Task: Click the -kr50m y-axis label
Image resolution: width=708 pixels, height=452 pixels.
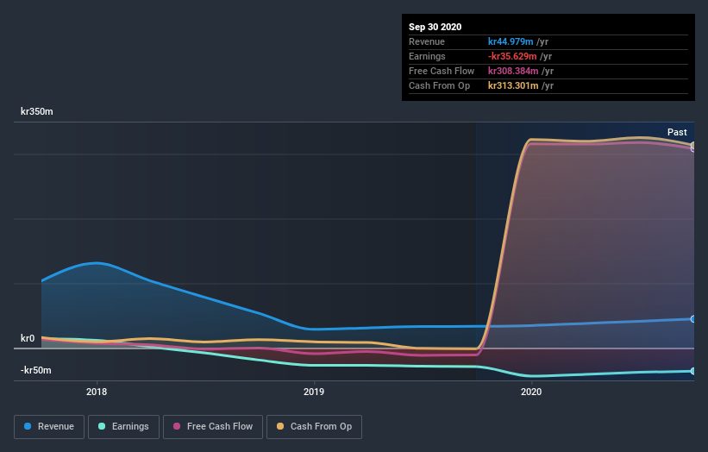Action: pos(35,370)
